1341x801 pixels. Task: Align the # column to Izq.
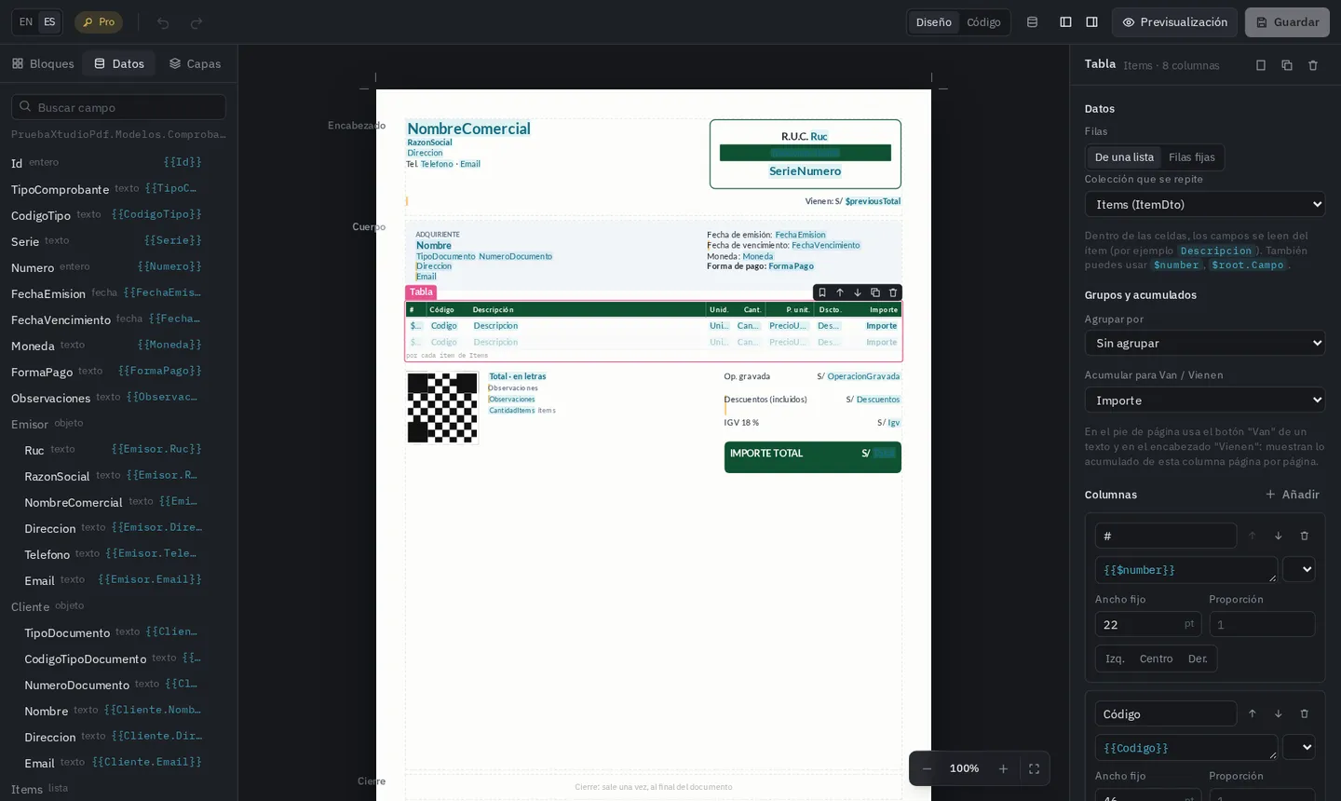[x=1115, y=658]
